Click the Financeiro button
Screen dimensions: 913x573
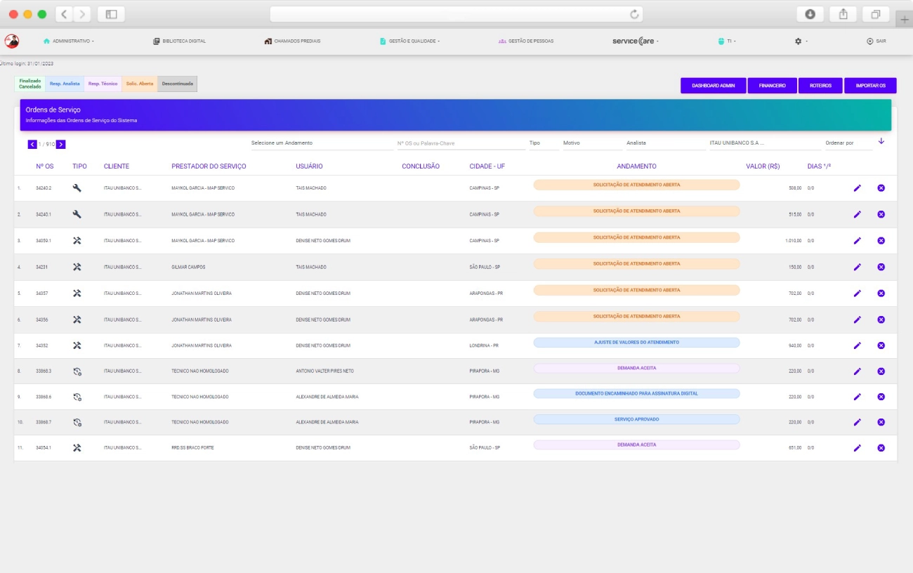tap(772, 86)
